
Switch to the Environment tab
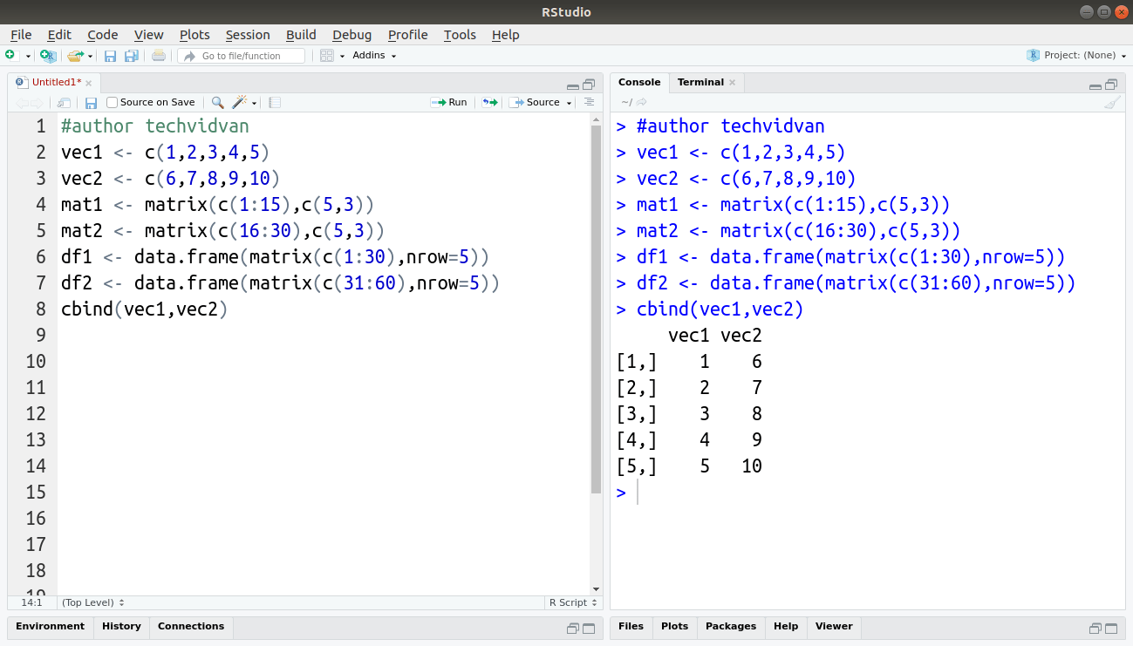pos(50,627)
